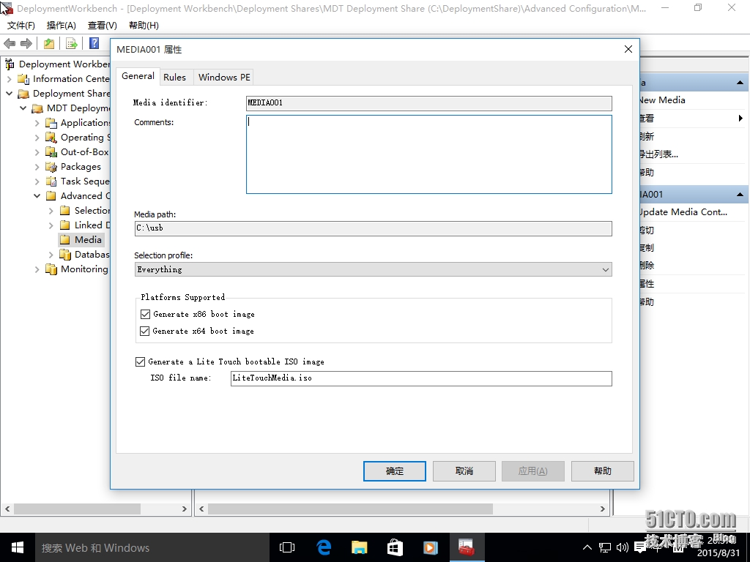Open the 文件(F) menu
This screenshot has width=750, height=562.
[21, 26]
